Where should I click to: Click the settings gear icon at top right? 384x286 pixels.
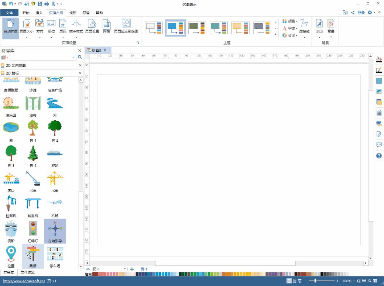click(370, 13)
